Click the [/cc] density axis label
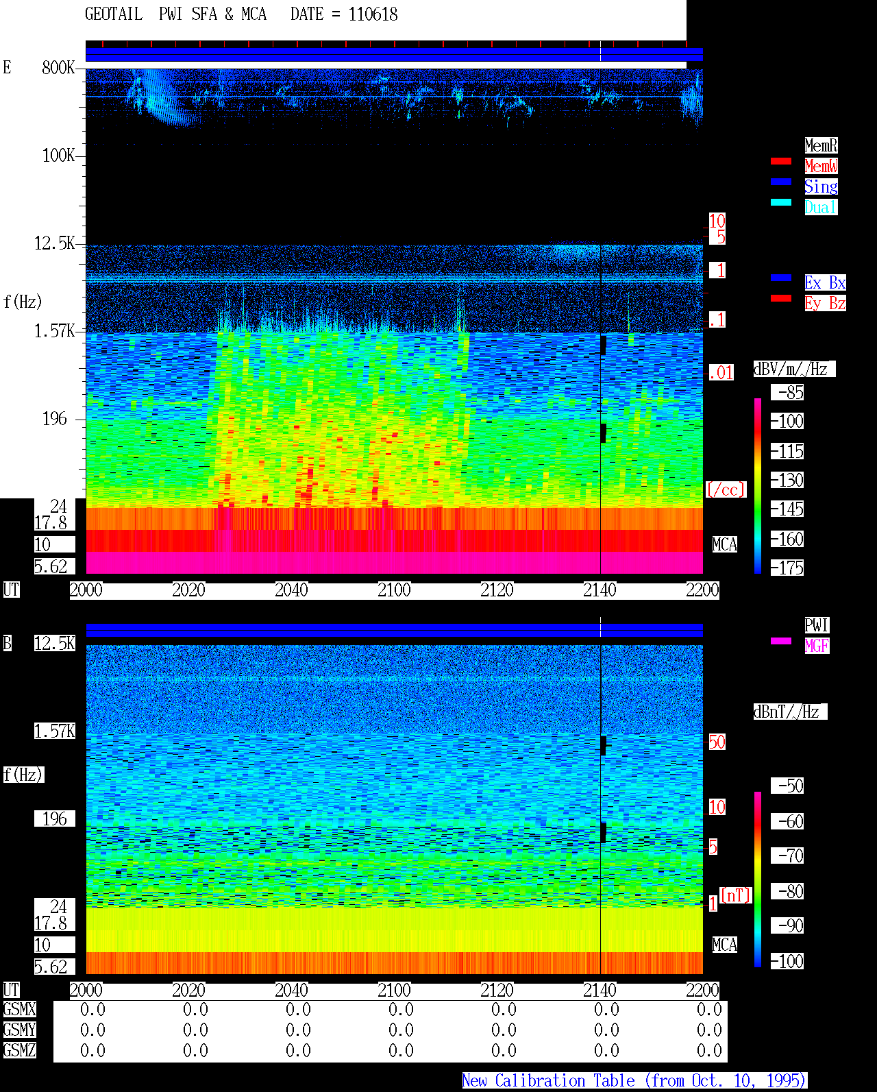The width and height of the screenshot is (877, 1092). pyautogui.click(x=726, y=489)
